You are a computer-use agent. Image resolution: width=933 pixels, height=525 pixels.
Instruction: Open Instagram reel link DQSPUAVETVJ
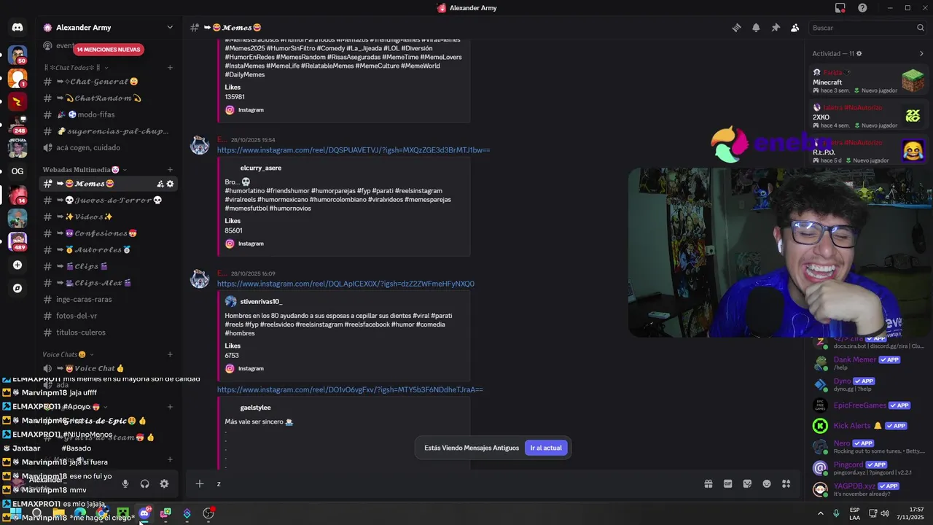pos(354,150)
